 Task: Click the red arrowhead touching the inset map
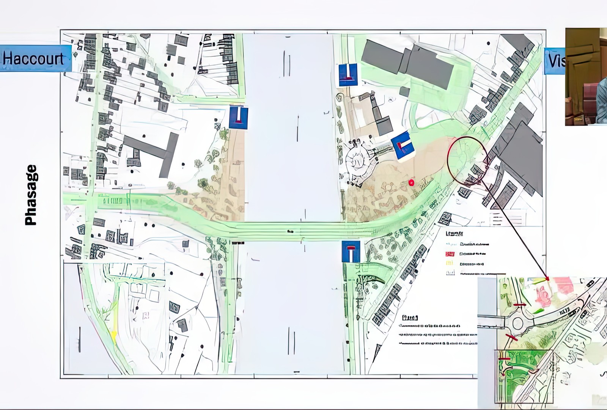click(x=547, y=279)
